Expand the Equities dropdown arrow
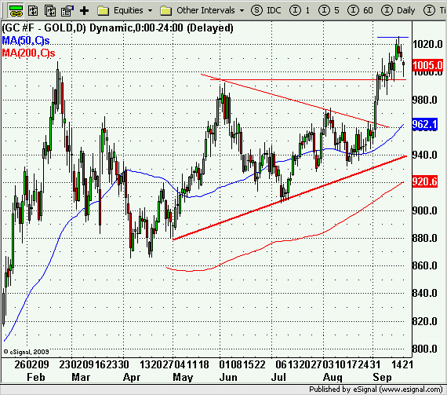The height and width of the screenshot is (395, 447). 150,11
